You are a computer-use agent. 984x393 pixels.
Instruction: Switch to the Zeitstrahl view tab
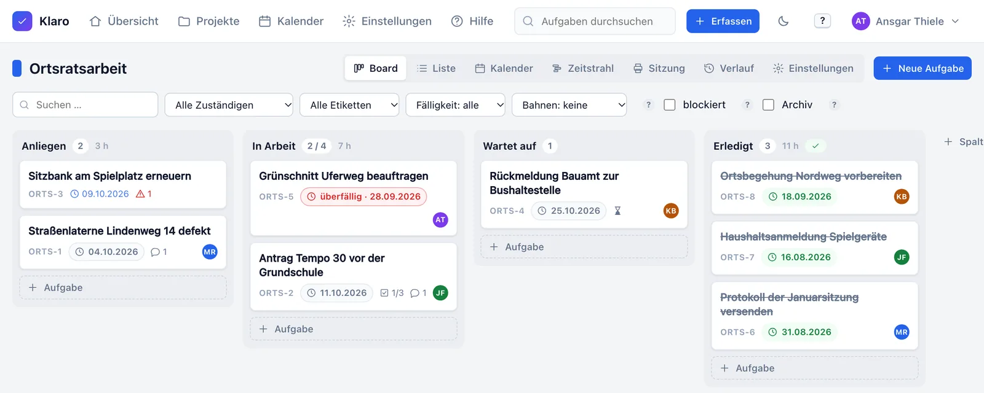583,68
